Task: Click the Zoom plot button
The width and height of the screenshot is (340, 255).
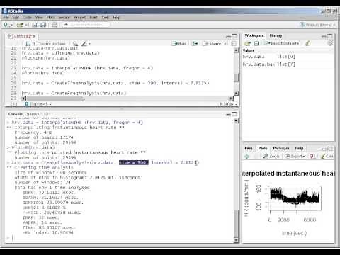Action: (271, 157)
